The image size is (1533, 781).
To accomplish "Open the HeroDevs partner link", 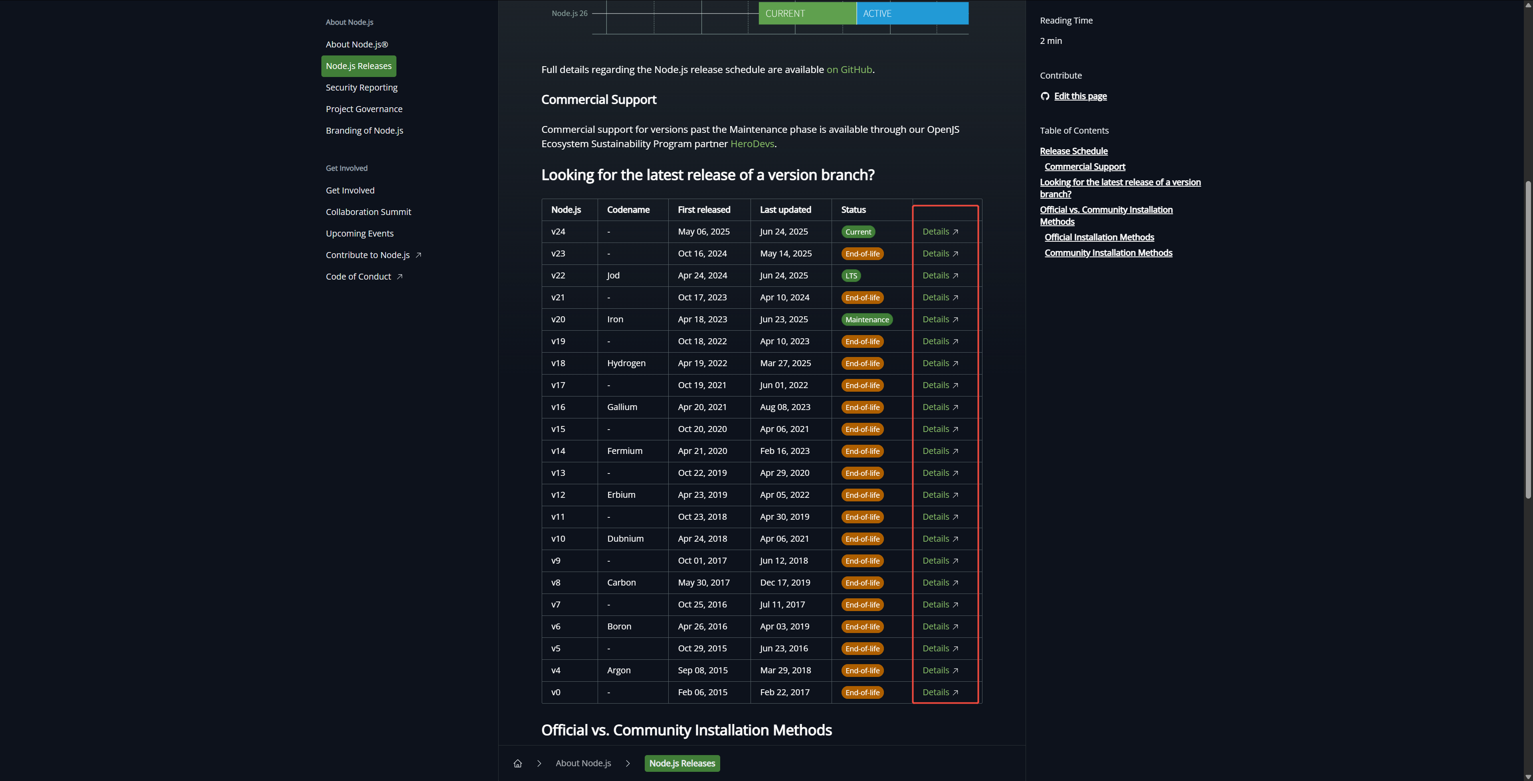I will pos(752,143).
